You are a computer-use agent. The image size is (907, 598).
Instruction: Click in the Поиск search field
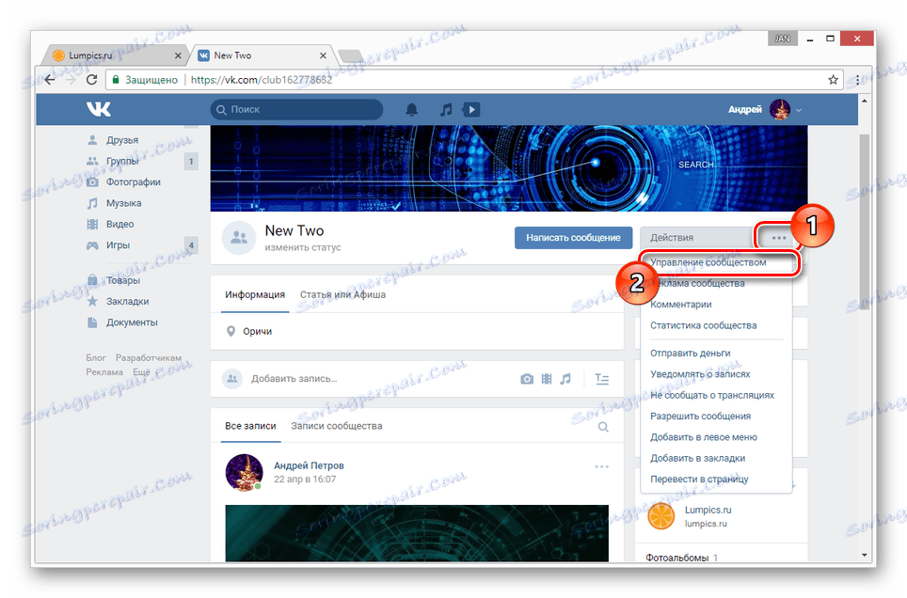[296, 109]
